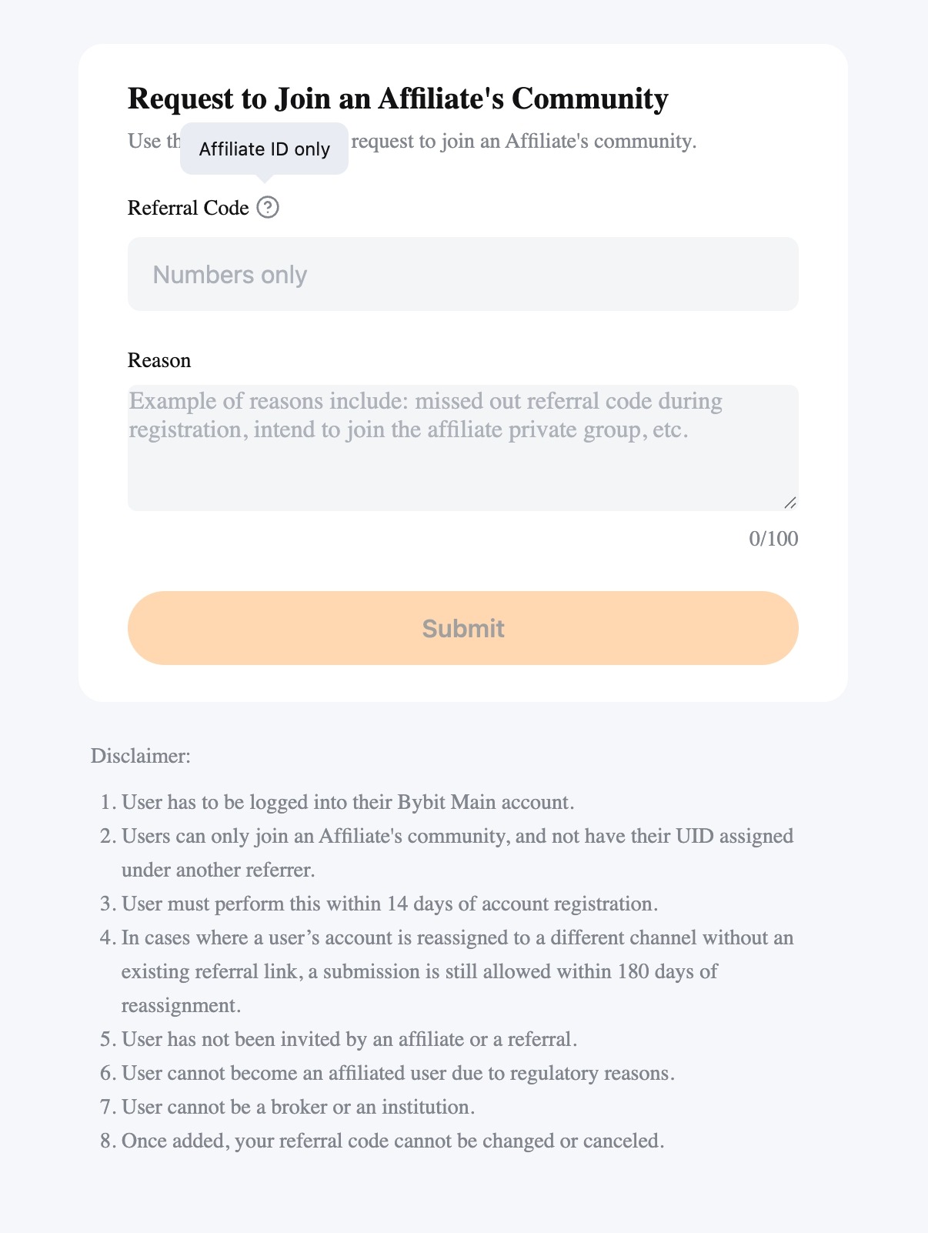928x1233 pixels.
Task: Click the disclaimer about Bybit Main account login
Action: (348, 802)
